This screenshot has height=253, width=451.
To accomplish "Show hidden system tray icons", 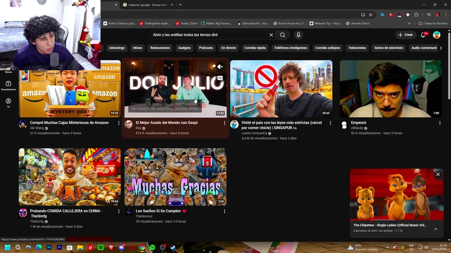I will tap(387, 247).
